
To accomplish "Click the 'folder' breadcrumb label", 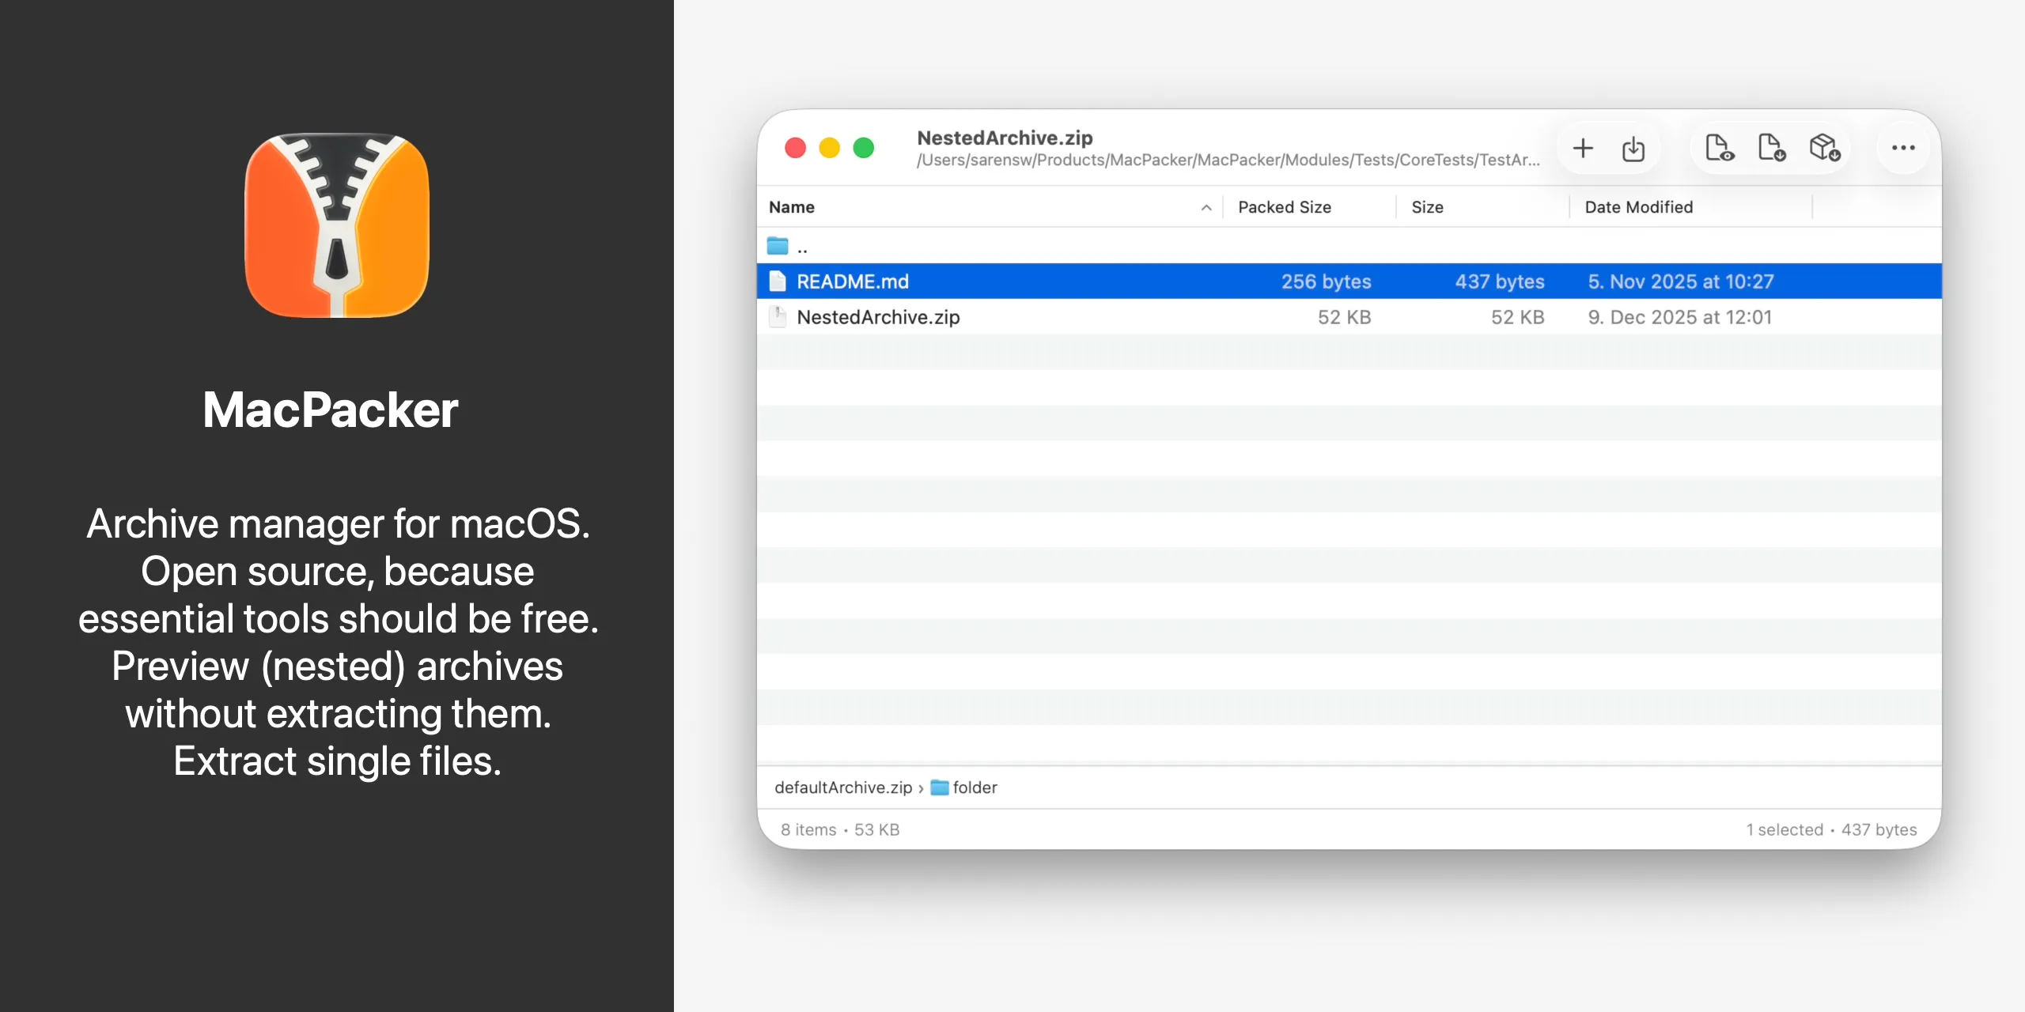I will [x=975, y=787].
